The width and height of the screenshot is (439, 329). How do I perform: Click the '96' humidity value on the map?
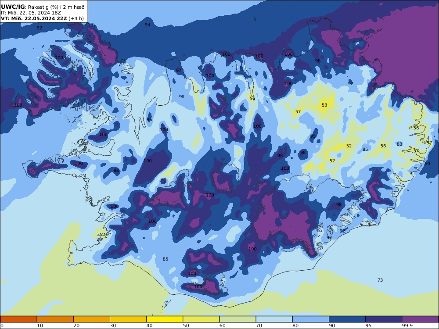[x=149, y=120]
